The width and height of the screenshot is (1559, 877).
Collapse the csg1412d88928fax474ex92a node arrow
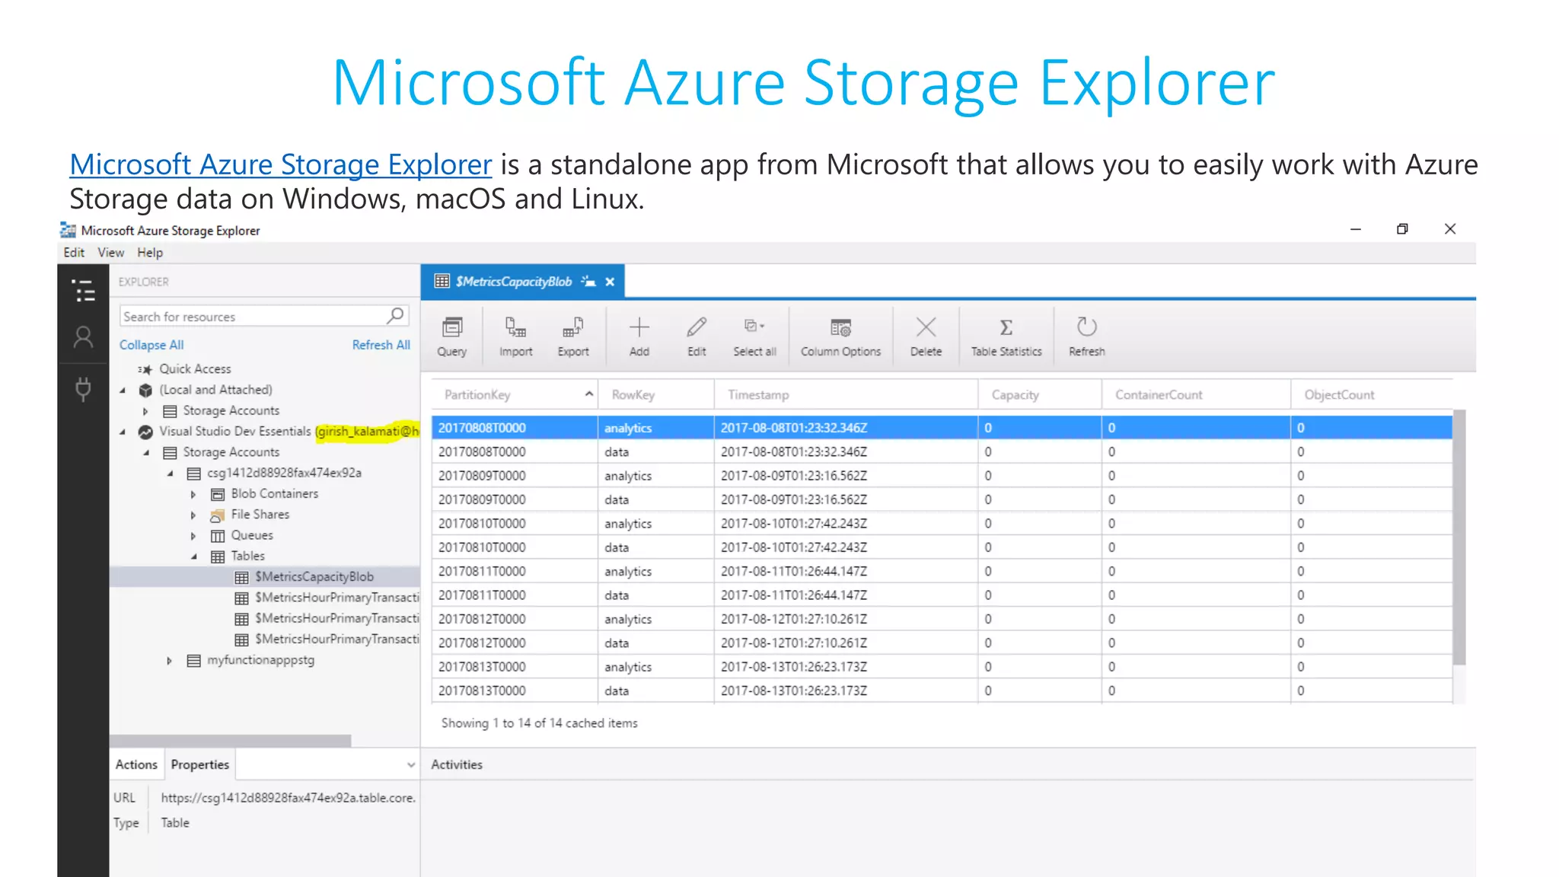point(170,474)
